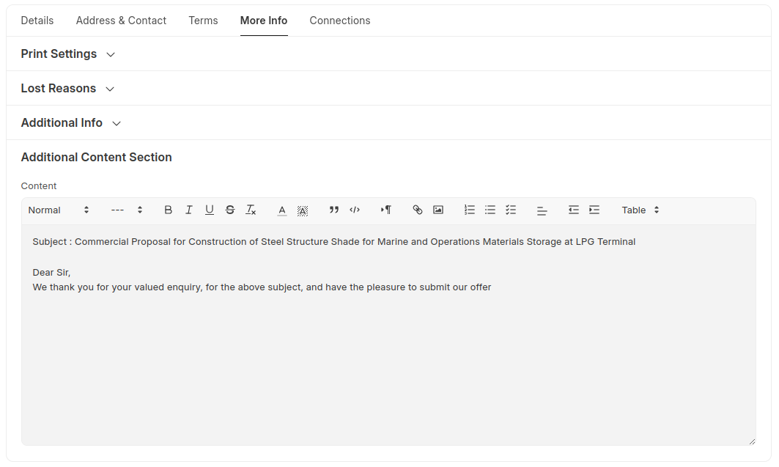Click the underline formatting icon
The height and width of the screenshot is (467, 779).
(x=209, y=210)
